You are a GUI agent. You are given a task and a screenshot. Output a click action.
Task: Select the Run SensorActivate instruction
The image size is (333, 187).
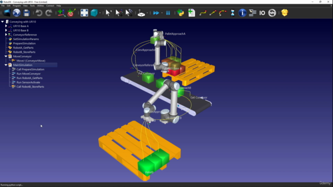click(28, 82)
